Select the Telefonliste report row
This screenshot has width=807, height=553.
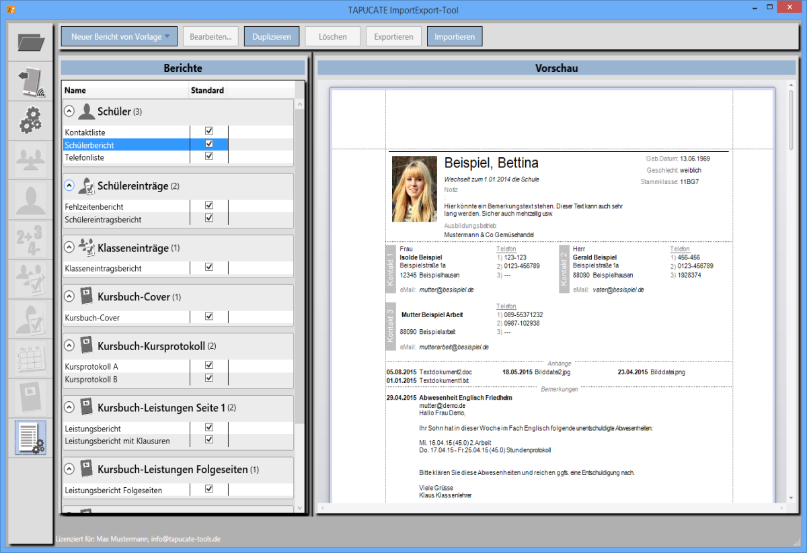tap(85, 157)
